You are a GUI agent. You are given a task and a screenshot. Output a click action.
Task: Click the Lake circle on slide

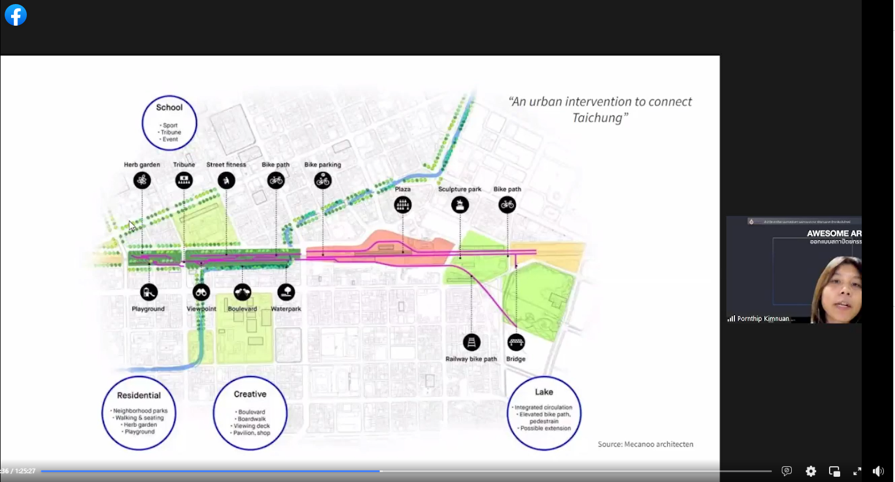pyautogui.click(x=544, y=413)
